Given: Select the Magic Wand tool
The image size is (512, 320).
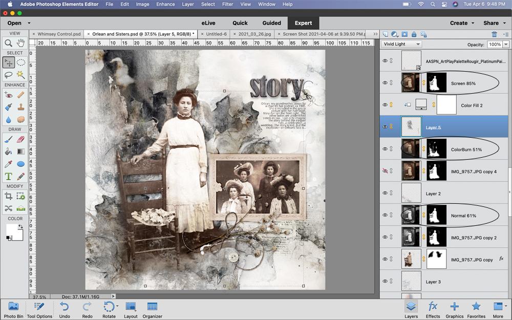Looking at the screenshot, I should tap(20, 74).
